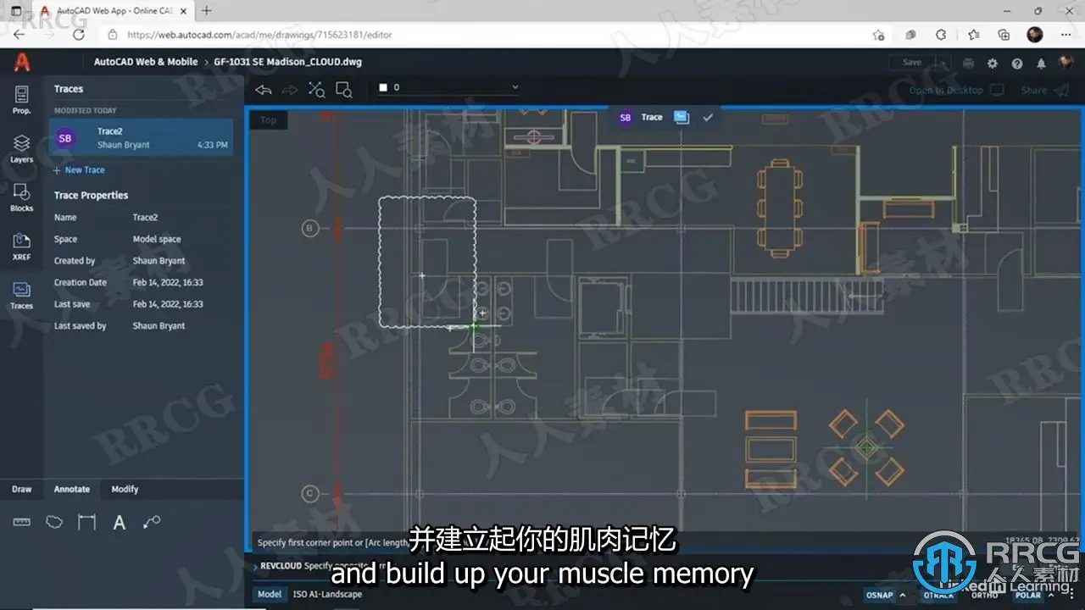Open browser extensions icon
The width and height of the screenshot is (1085, 610).
click(x=940, y=35)
